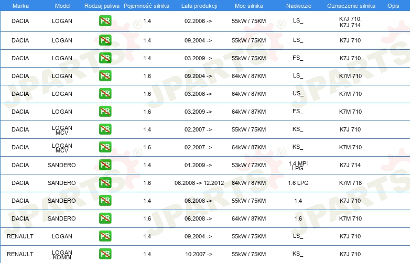Screen dimensions: 410x263
Task: Select 'SANDERO' model cell in the 1.6 LPG row
Action: pyautogui.click(x=62, y=183)
